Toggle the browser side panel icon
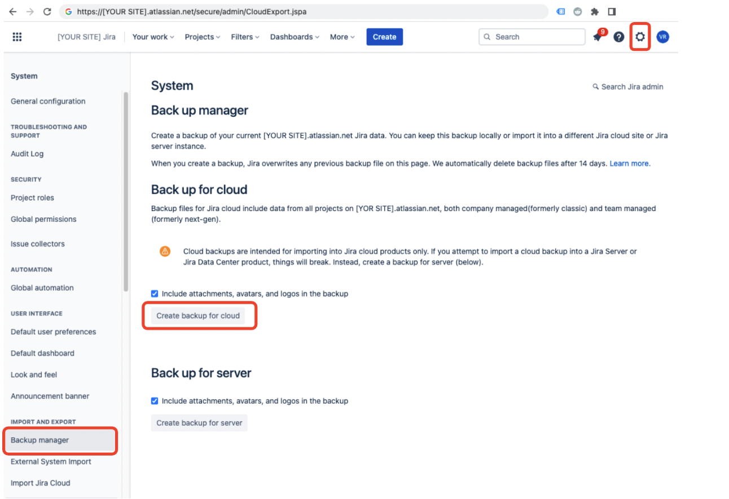This screenshot has height=499, width=729. [612, 11]
